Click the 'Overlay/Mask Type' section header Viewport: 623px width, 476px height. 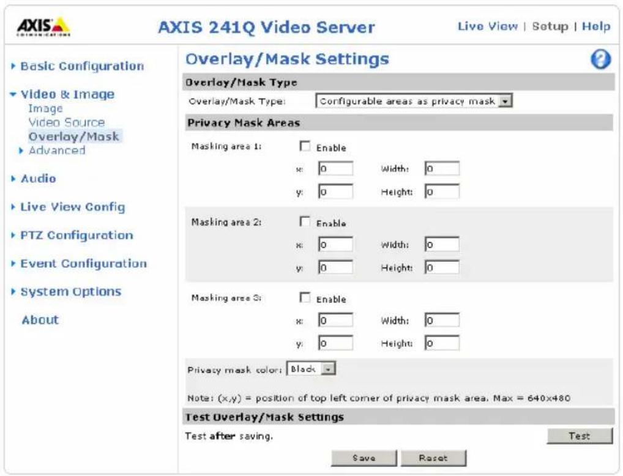pos(241,82)
